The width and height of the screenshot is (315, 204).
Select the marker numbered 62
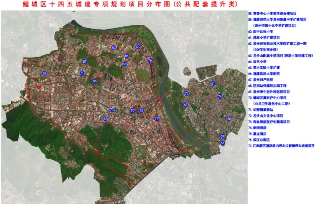105,119
